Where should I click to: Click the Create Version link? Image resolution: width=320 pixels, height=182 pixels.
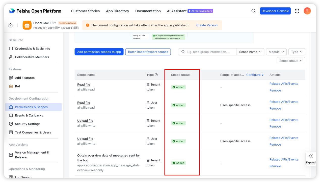pyautogui.click(x=207, y=25)
